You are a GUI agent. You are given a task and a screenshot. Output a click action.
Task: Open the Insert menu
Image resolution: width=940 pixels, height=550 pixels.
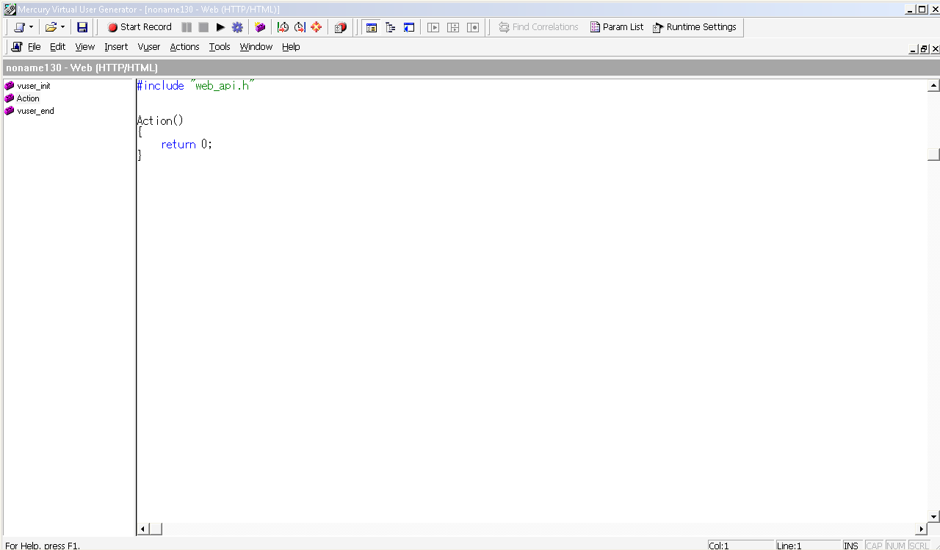[x=116, y=47]
